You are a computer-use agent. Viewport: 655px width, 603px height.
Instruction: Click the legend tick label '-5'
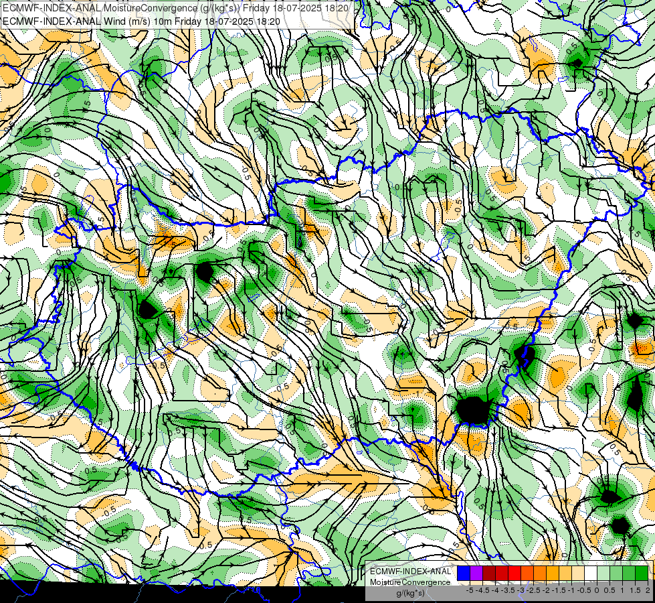(470, 590)
